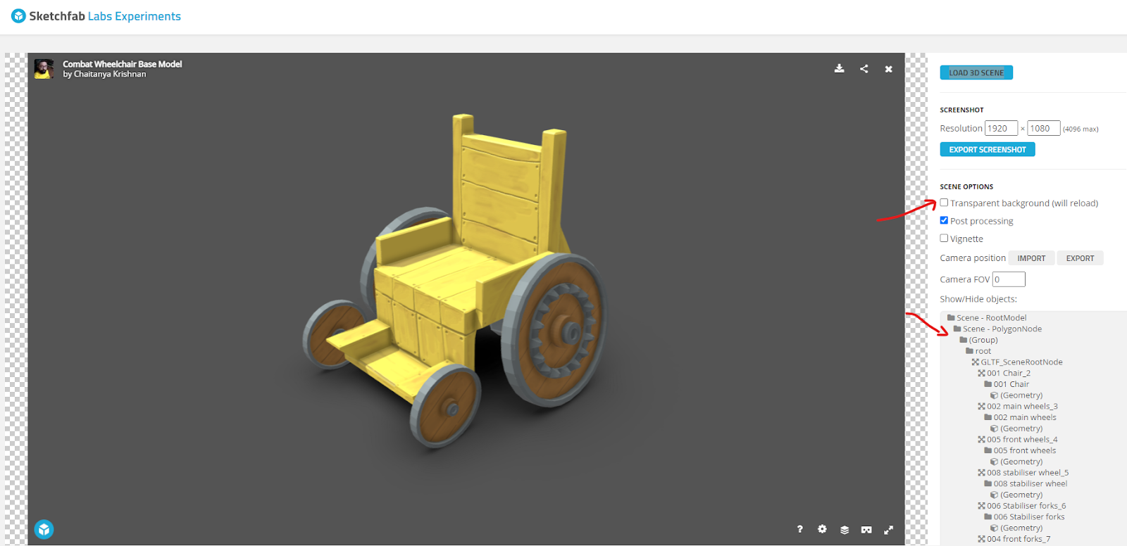The width and height of the screenshot is (1127, 546).
Task: Click the Sketchfab logo icon in header
Action: (x=19, y=15)
